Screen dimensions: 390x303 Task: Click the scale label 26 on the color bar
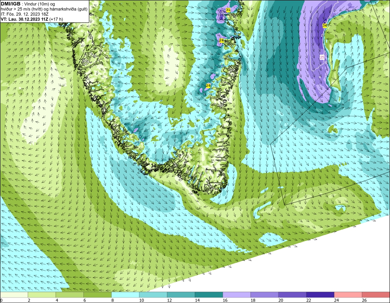pos(364,300)
